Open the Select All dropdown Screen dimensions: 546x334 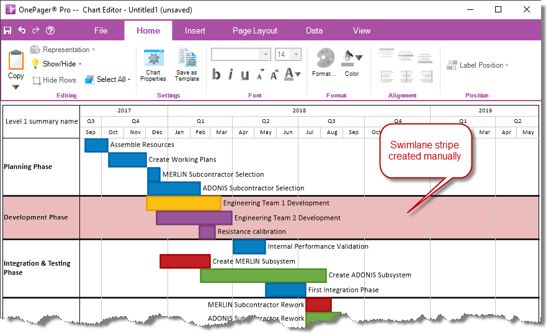coord(108,79)
